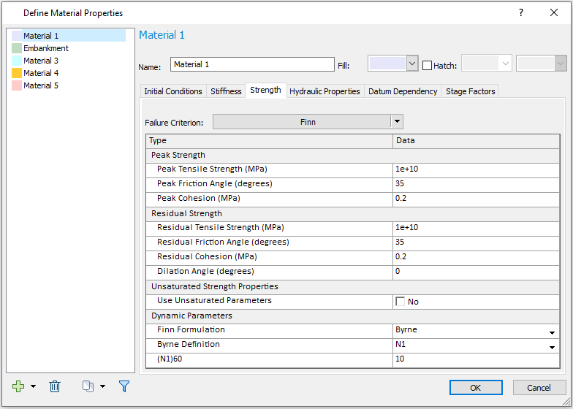Screen dimensions: 573x409
Task: Click the green plus add material icon
Action: tap(18, 386)
